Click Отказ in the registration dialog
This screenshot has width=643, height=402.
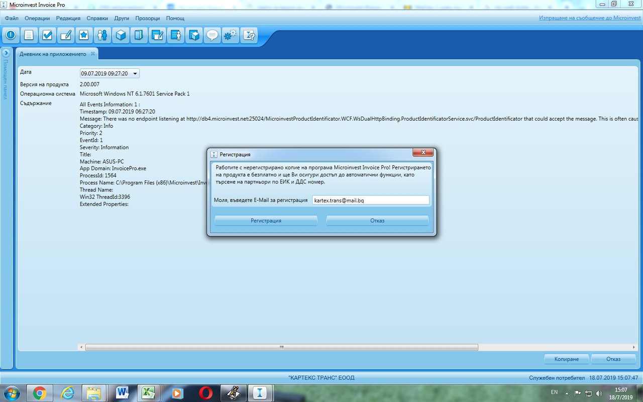click(x=377, y=221)
